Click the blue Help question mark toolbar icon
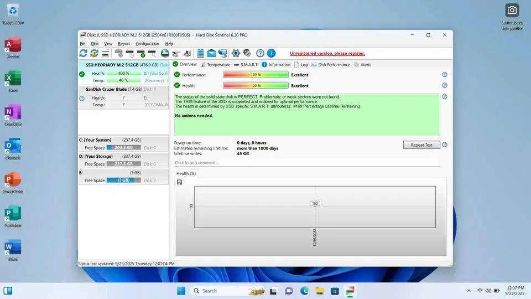 point(260,53)
